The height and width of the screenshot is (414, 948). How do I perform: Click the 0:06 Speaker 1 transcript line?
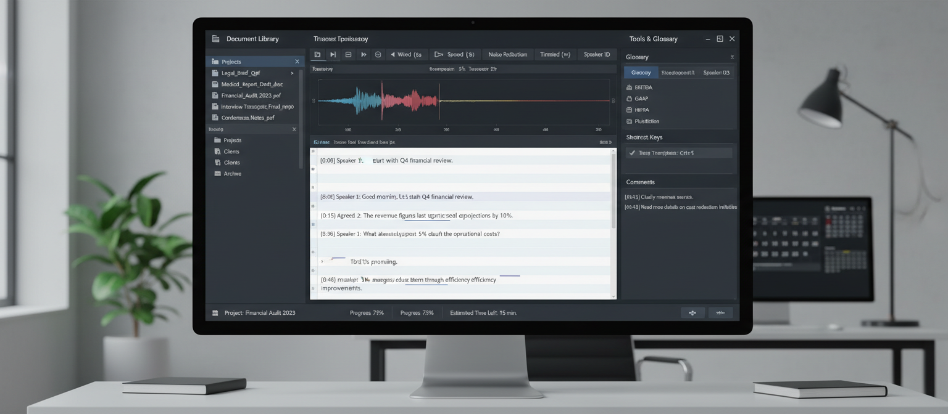point(386,160)
